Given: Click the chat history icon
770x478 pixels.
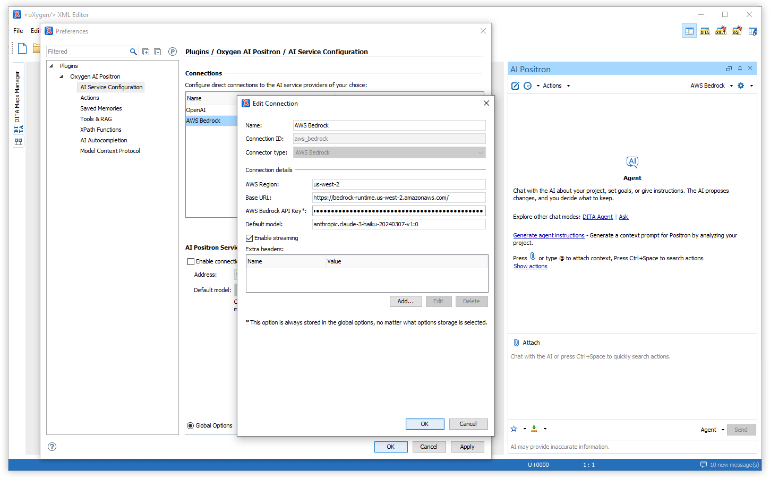Looking at the screenshot, I should tap(527, 86).
